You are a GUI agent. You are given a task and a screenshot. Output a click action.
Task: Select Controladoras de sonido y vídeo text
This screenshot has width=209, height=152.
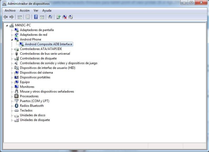click(x=59, y=63)
